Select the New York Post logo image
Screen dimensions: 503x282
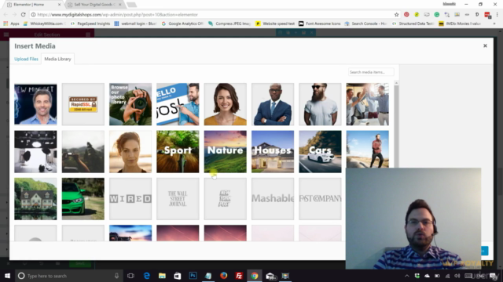coord(226,199)
